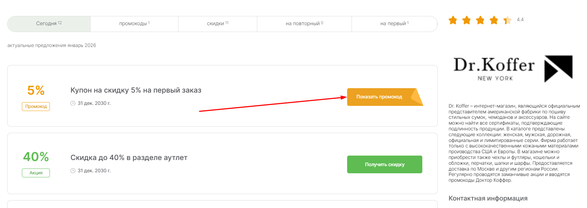The height and width of the screenshot is (208, 587).
Task: Open the 5% first order coupon title
Action: click(x=136, y=90)
